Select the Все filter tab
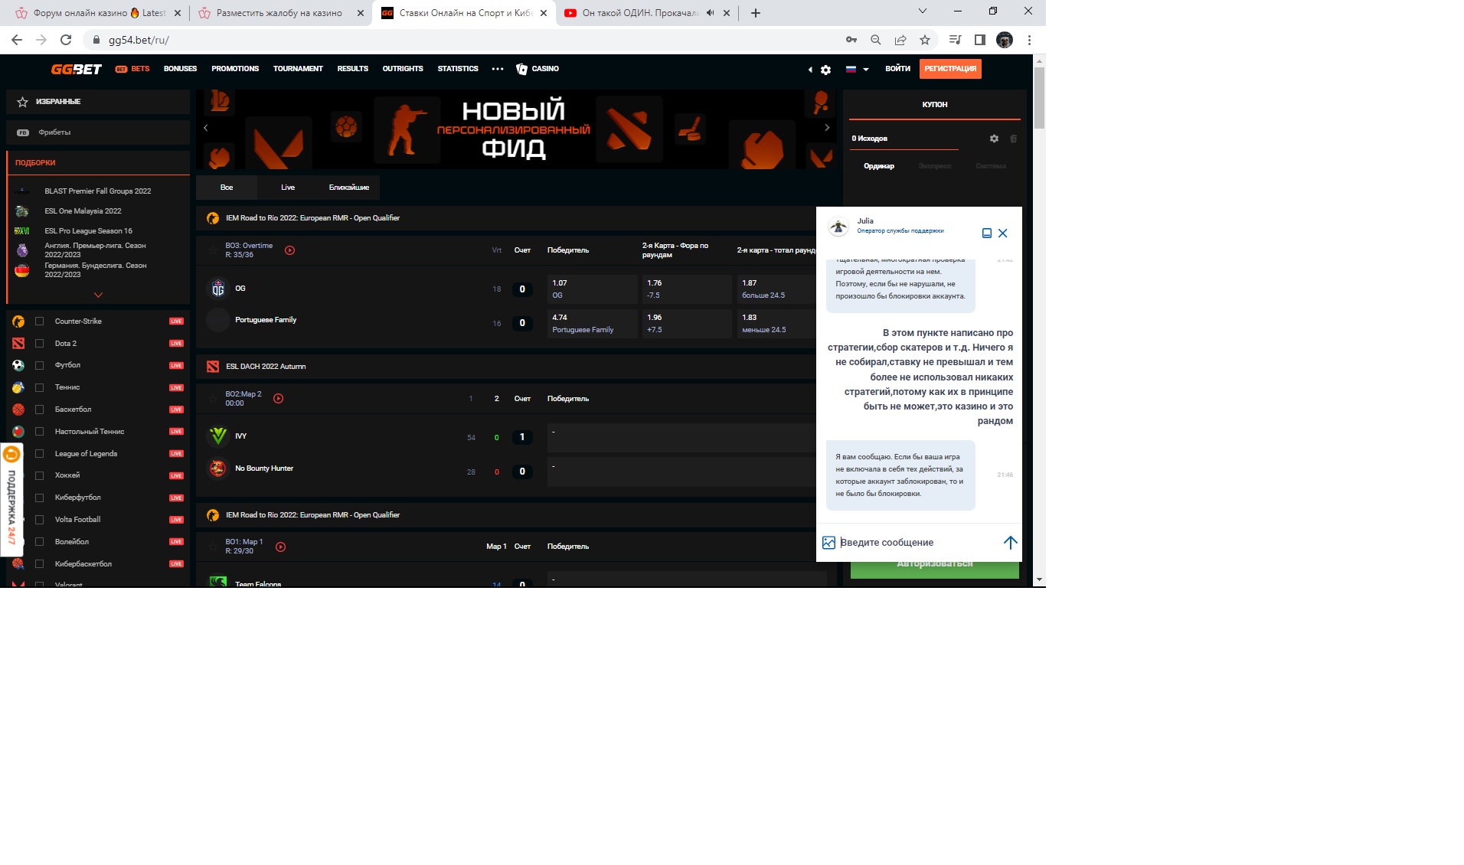Viewport: 1464px width, 865px height. [227, 188]
